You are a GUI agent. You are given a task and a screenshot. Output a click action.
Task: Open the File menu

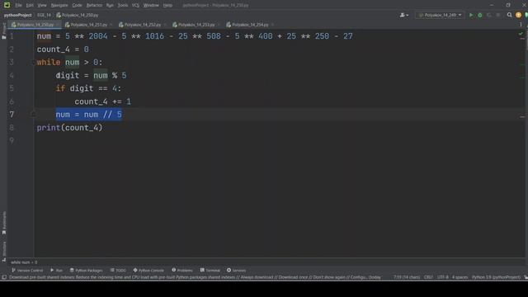click(x=18, y=5)
